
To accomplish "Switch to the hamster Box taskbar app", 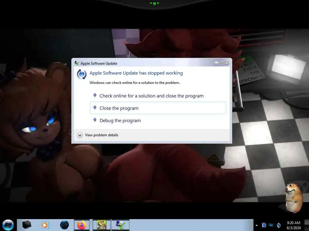I will point(102,225).
